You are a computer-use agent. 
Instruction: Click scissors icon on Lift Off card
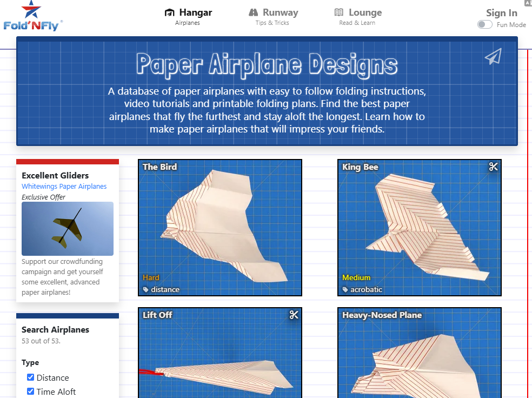click(294, 315)
